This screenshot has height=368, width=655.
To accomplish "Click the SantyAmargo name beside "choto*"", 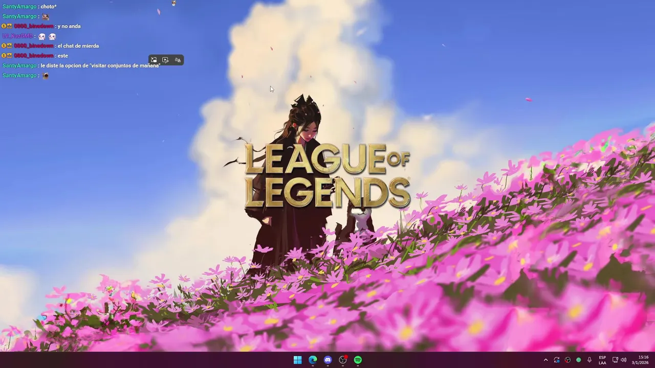I will tap(19, 7).
